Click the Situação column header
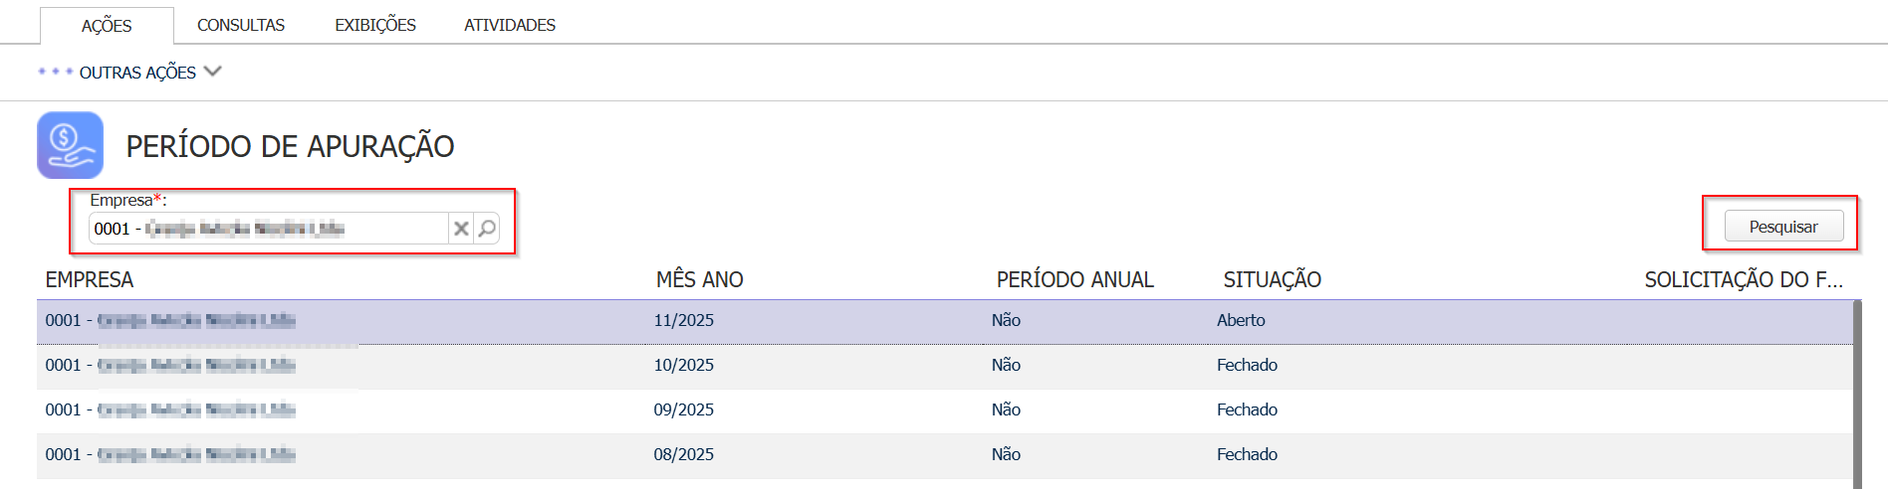The width and height of the screenshot is (1888, 489). pos(1272,280)
